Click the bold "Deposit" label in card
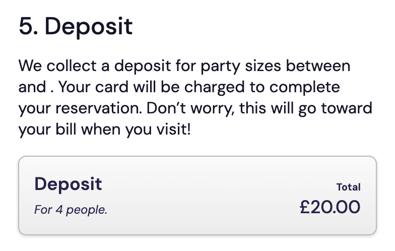 click(x=68, y=184)
